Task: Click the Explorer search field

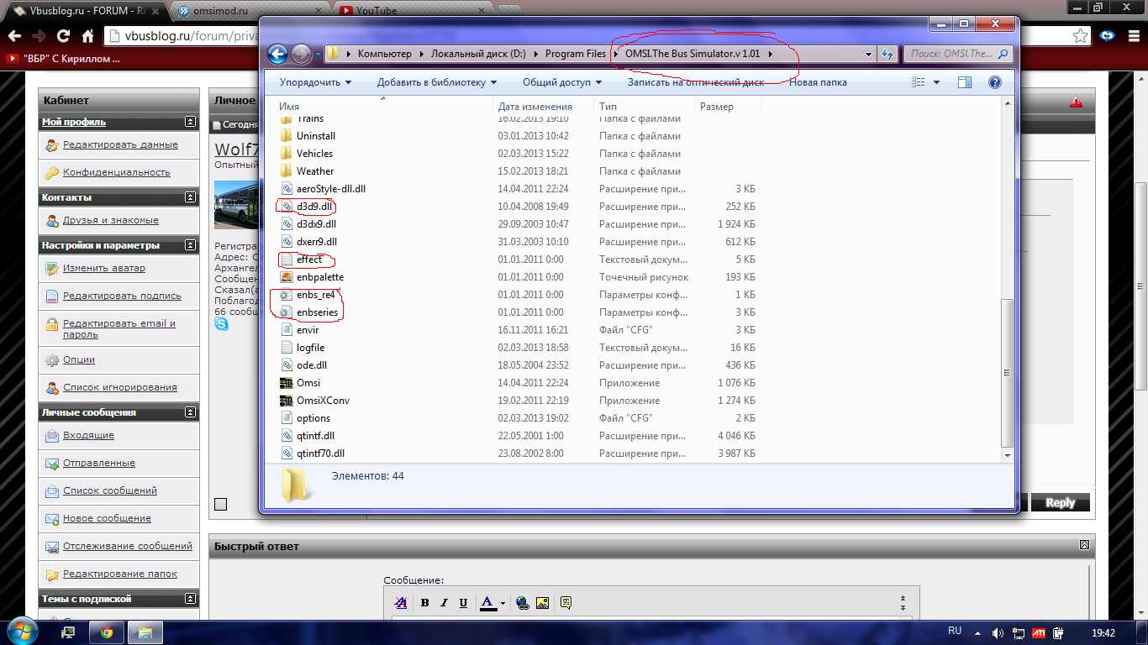Action: click(958, 54)
